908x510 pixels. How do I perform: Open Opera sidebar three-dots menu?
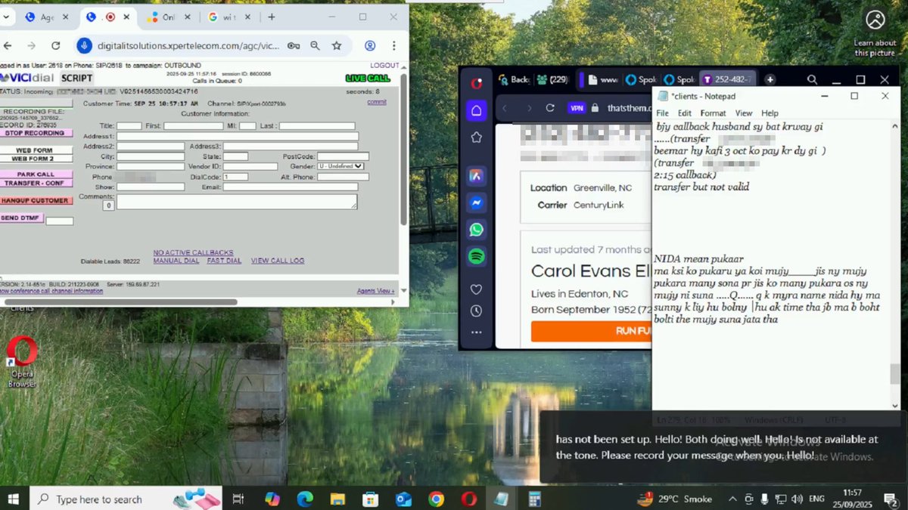(x=476, y=332)
